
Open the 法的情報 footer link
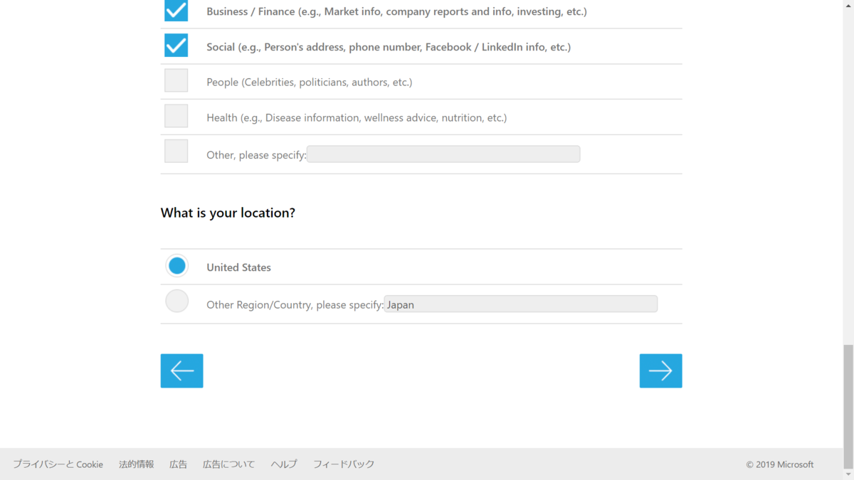point(136,464)
